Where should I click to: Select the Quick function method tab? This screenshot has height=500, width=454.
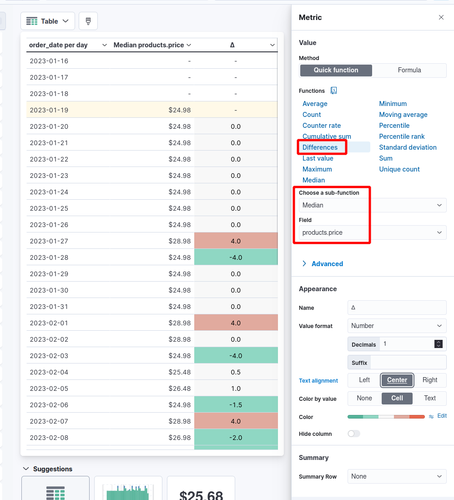(336, 70)
